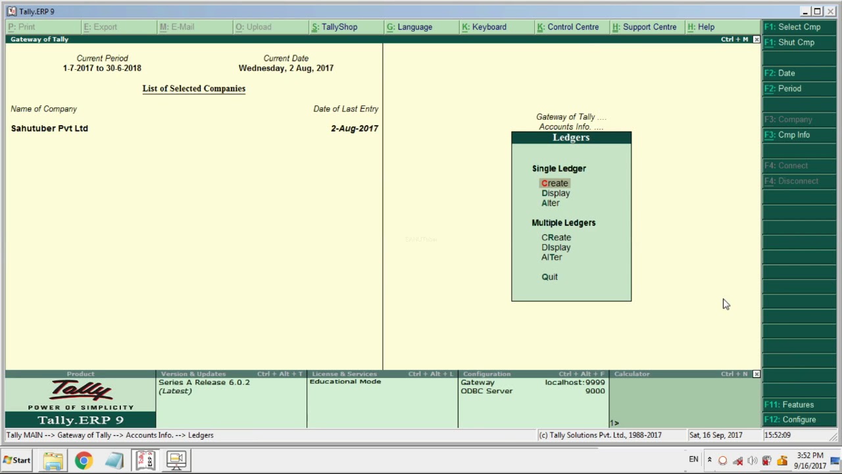
Task: Open the Windows Start menu
Action: tap(16, 460)
